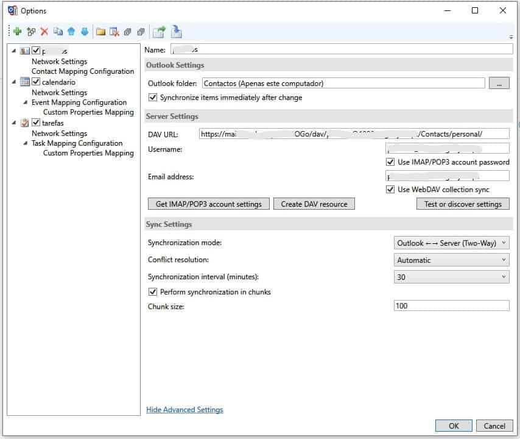Select Event Mapping Configuration
This screenshot has height=439, width=520.
click(x=79, y=102)
